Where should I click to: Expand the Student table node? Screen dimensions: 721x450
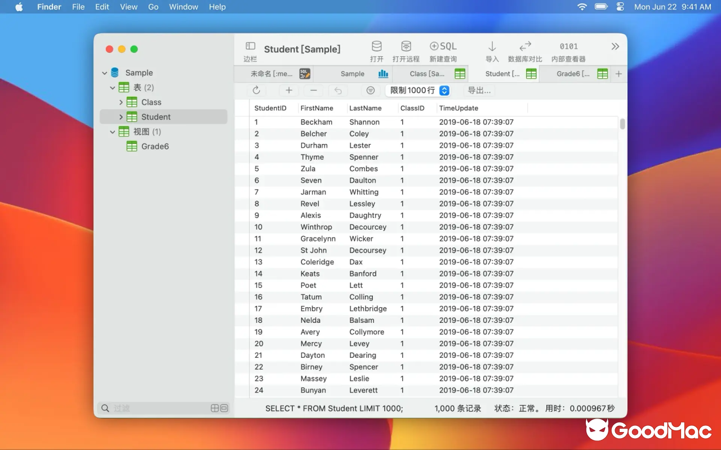click(121, 117)
